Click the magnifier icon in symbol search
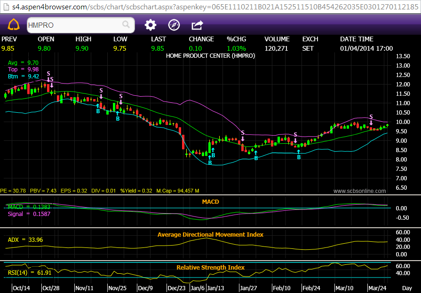The height and width of the screenshot is (293, 421). click(126, 25)
